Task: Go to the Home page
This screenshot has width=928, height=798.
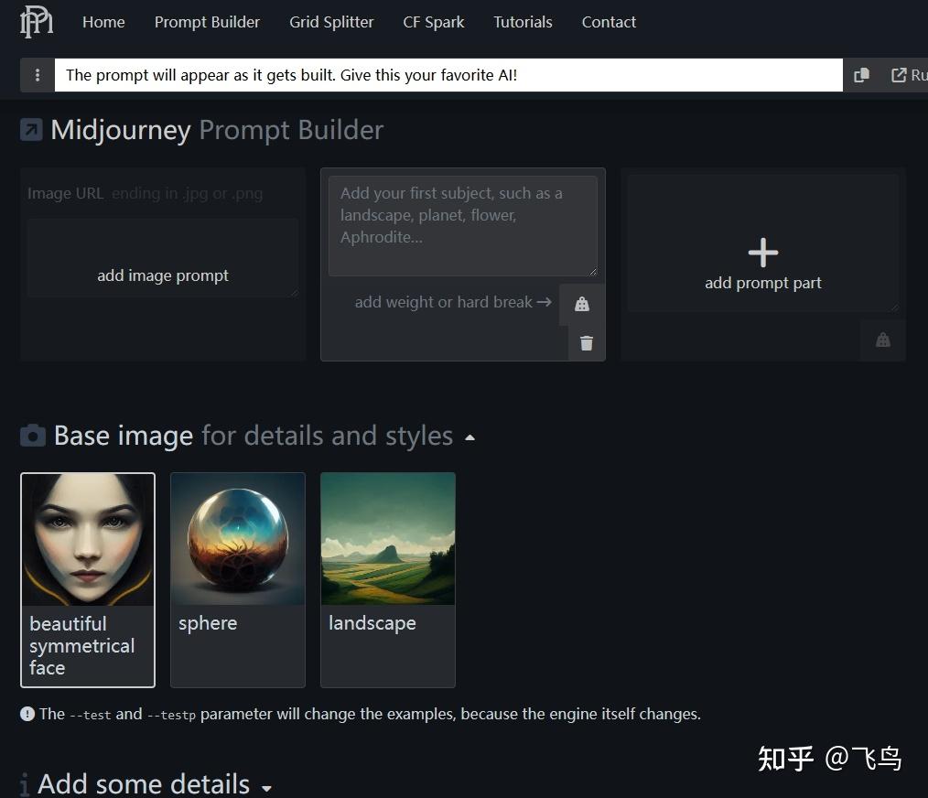Action: [103, 22]
